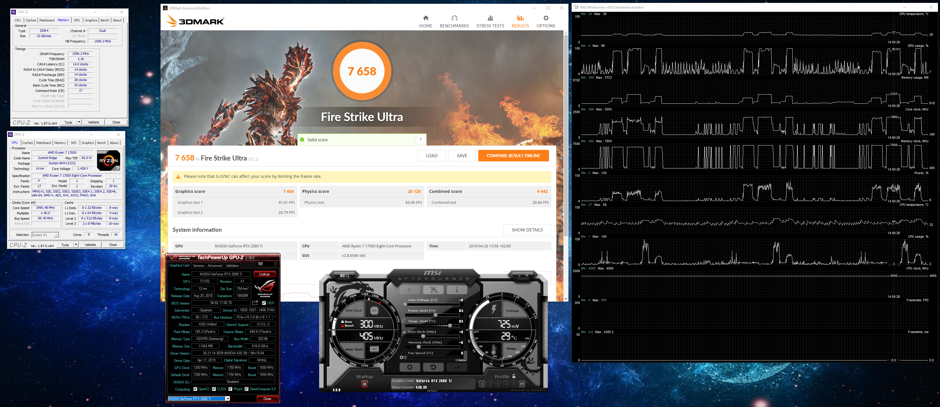Click Show Details for system information

[x=527, y=230]
